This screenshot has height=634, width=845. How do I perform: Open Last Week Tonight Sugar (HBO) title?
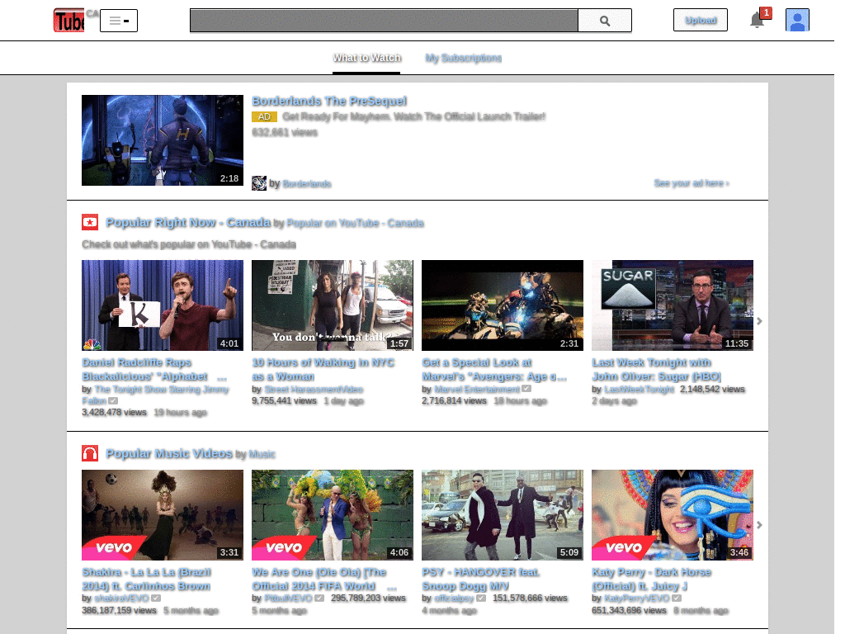[x=656, y=369]
